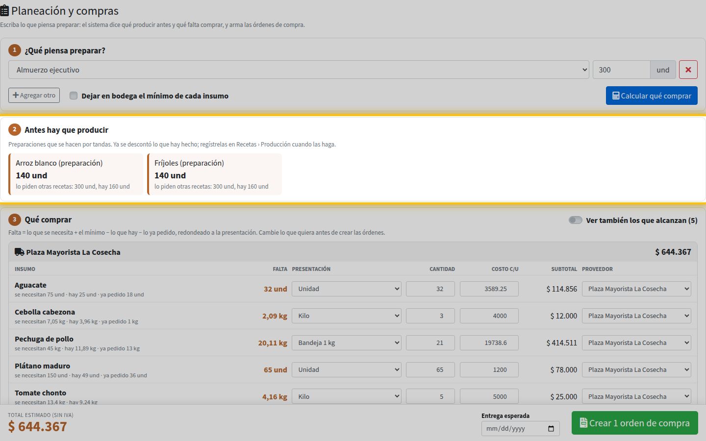Edit the Tomate chonto quantity field
706x441 pixels.
click(430, 396)
